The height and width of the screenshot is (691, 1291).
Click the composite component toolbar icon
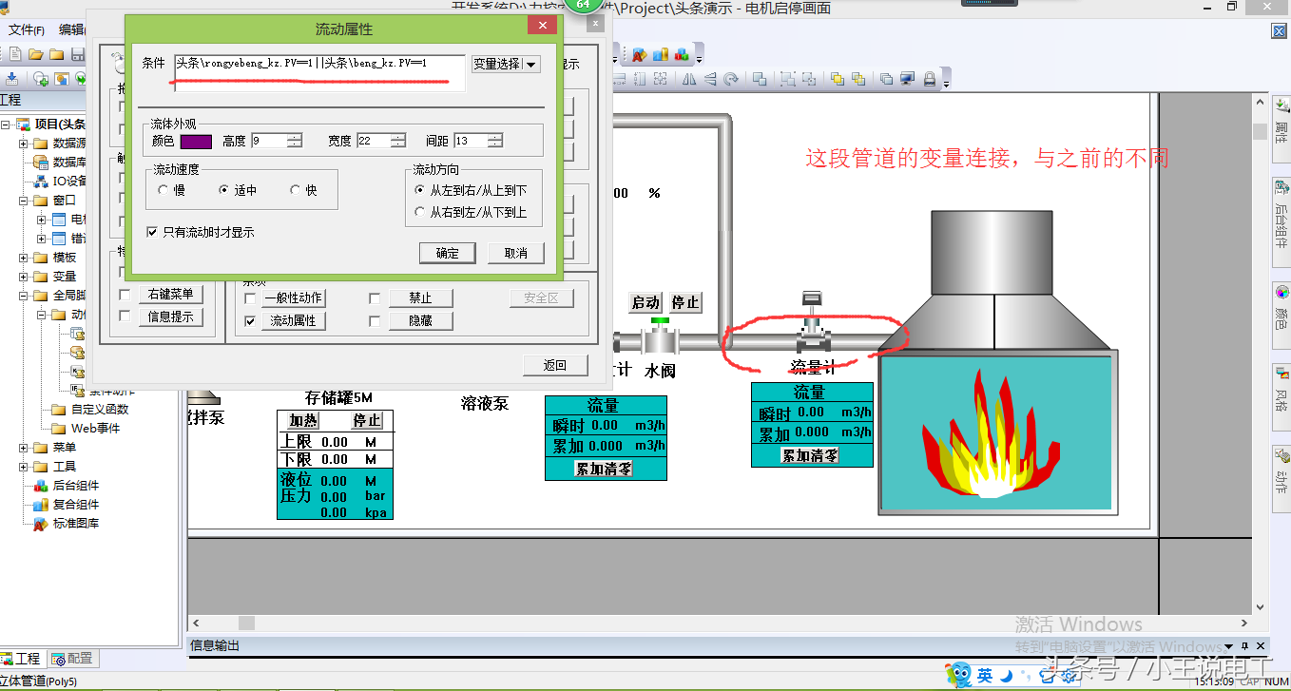point(661,54)
